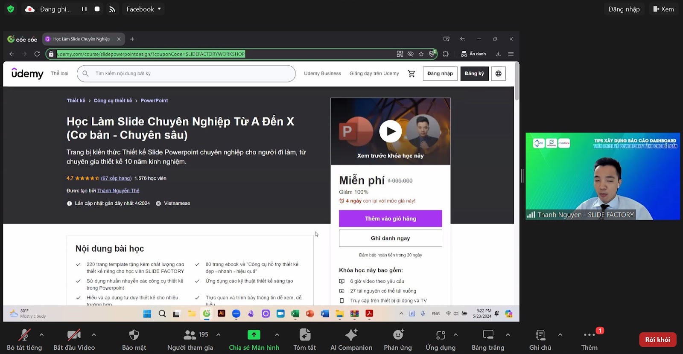683x354 pixels.
Task: Open Bảo mật security options
Action: [x=134, y=339]
